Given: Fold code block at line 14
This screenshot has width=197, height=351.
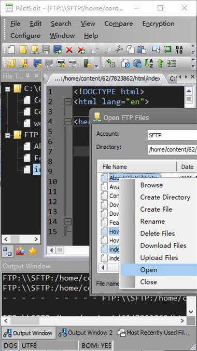Looking at the screenshot, I should pyautogui.click(x=68, y=222).
